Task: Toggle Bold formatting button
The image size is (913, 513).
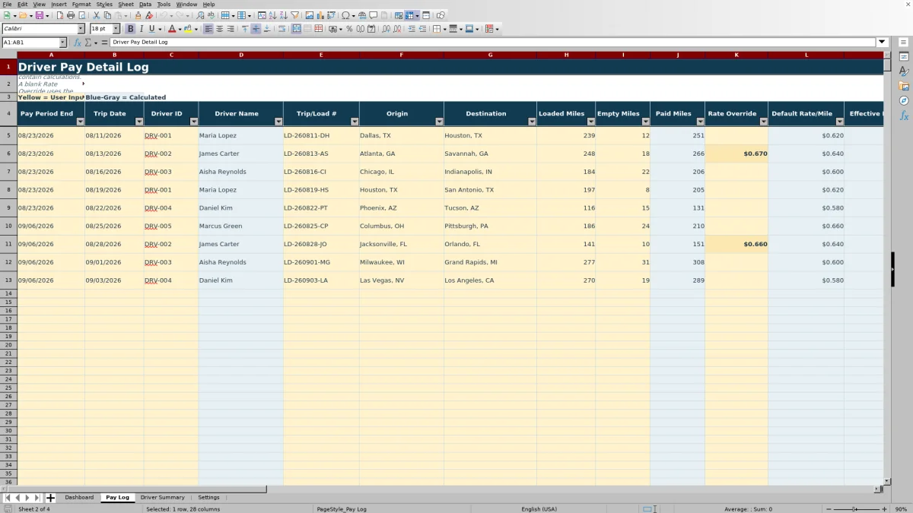Action: click(130, 29)
